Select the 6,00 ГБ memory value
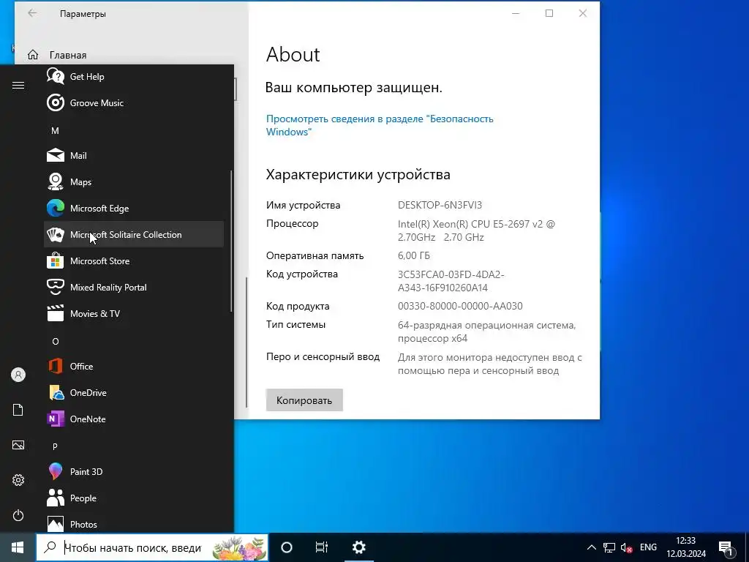This screenshot has height=562, width=749. point(414,255)
